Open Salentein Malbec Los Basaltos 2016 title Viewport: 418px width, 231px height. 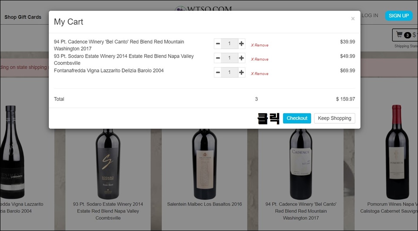(x=205, y=204)
